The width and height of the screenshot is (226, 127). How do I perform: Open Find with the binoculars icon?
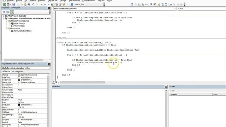(x=29, y=5)
